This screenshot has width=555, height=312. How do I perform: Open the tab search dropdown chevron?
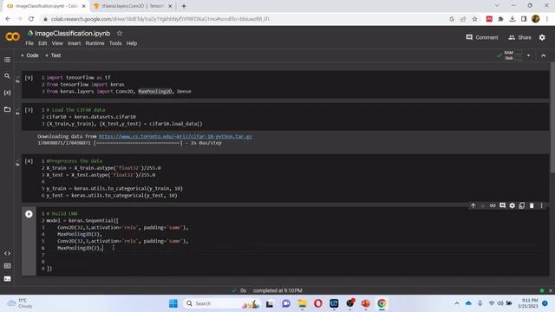click(497, 6)
